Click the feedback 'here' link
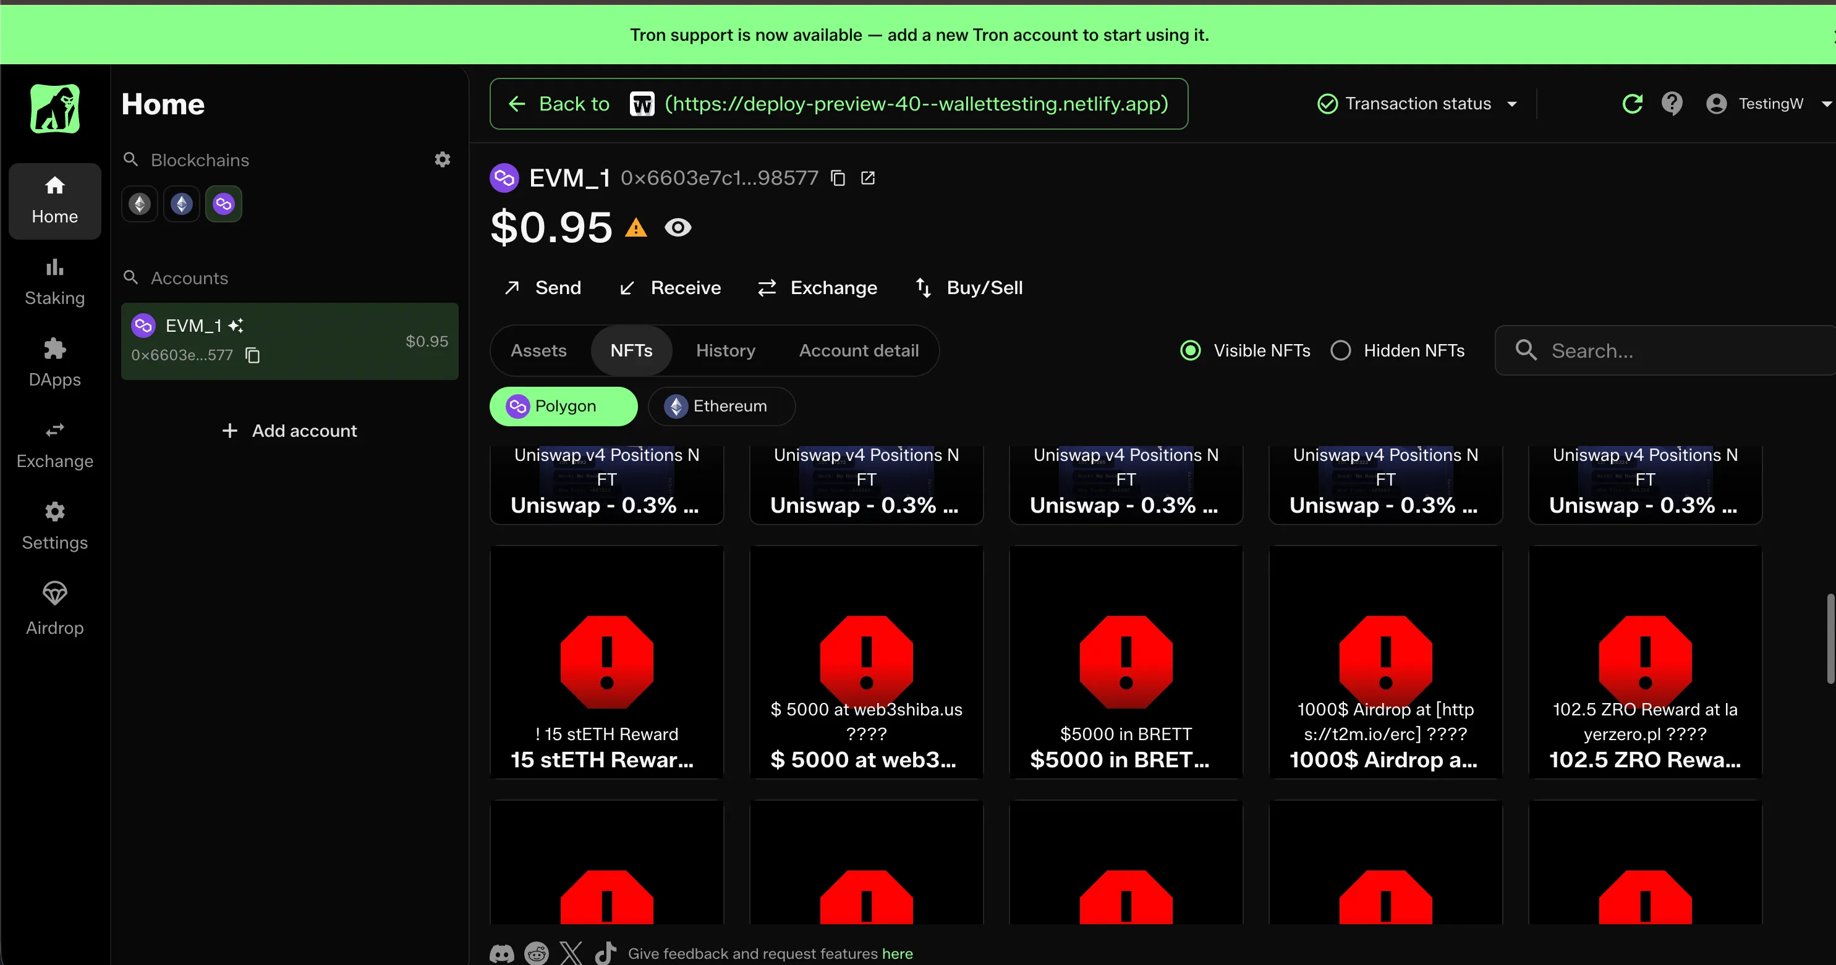 (898, 954)
